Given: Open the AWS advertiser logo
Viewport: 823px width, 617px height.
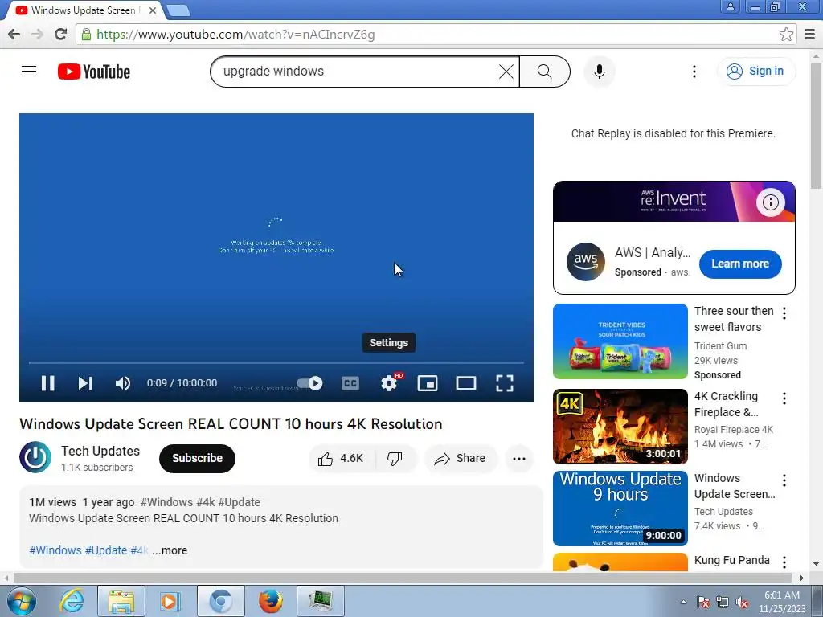Looking at the screenshot, I should click(x=586, y=262).
